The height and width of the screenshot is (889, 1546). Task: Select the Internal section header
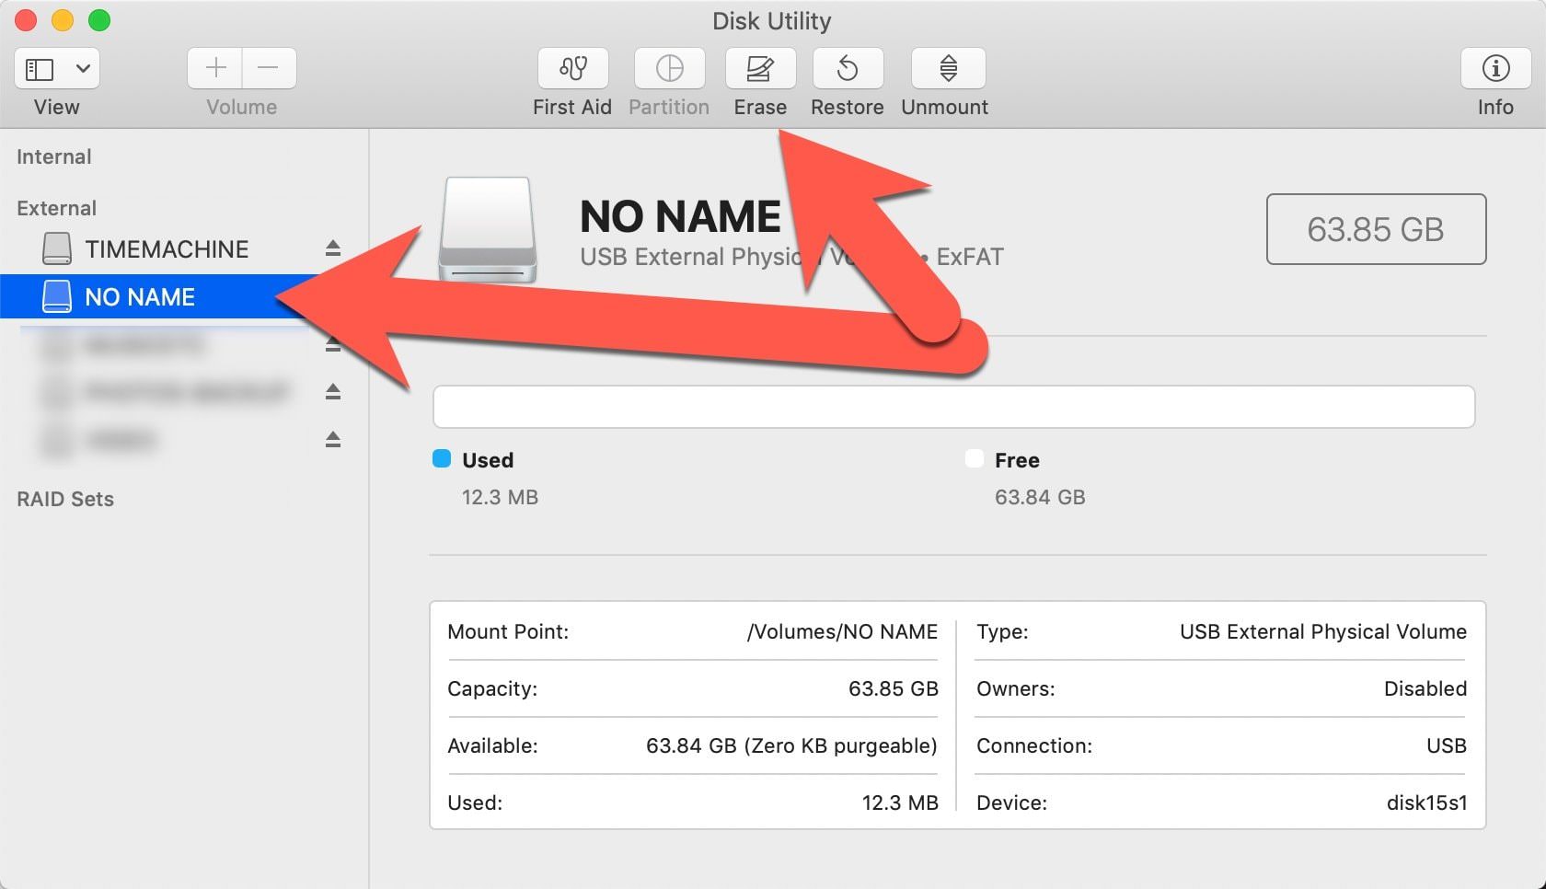53,156
